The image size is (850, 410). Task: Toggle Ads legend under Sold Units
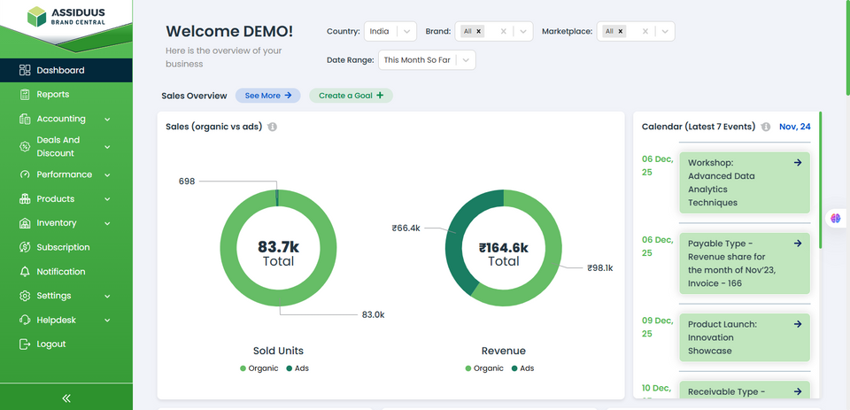pyautogui.click(x=297, y=368)
